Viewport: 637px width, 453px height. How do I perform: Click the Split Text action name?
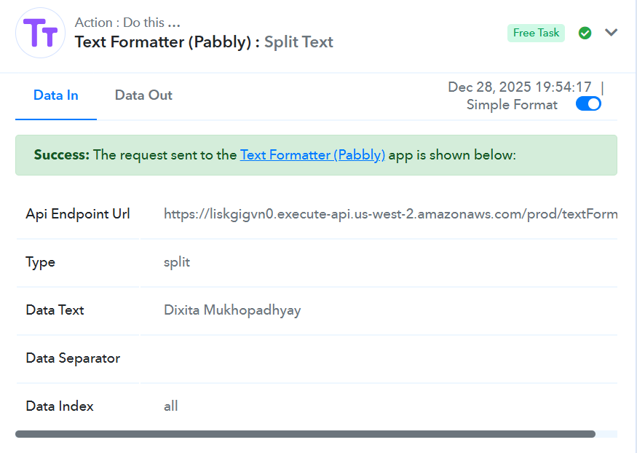pyautogui.click(x=298, y=42)
